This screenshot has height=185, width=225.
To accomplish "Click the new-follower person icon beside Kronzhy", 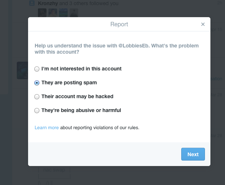I will click(x=32, y=3).
